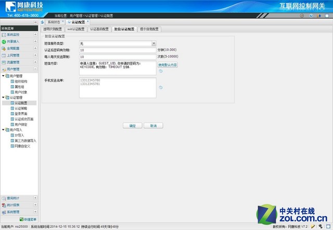Click the square icon at status bar end

[328, 226]
